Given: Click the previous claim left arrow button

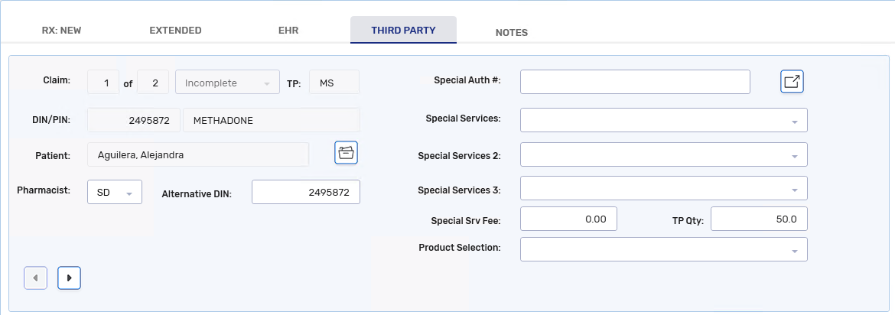Looking at the screenshot, I should (x=35, y=278).
